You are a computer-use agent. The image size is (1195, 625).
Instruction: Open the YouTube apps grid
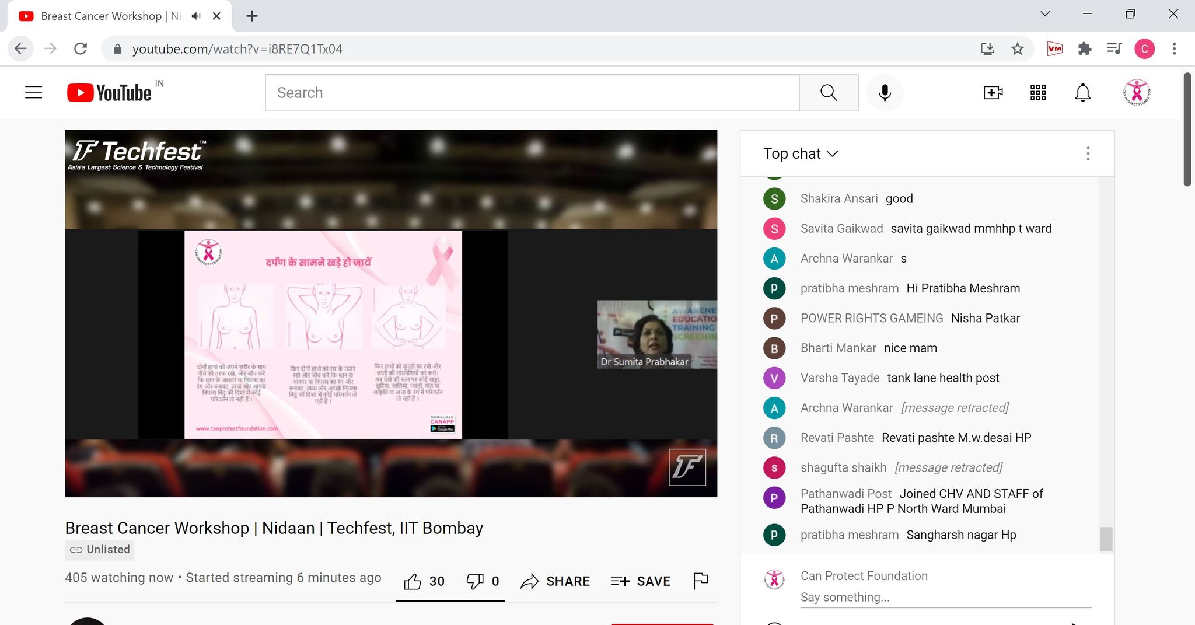pyautogui.click(x=1038, y=92)
